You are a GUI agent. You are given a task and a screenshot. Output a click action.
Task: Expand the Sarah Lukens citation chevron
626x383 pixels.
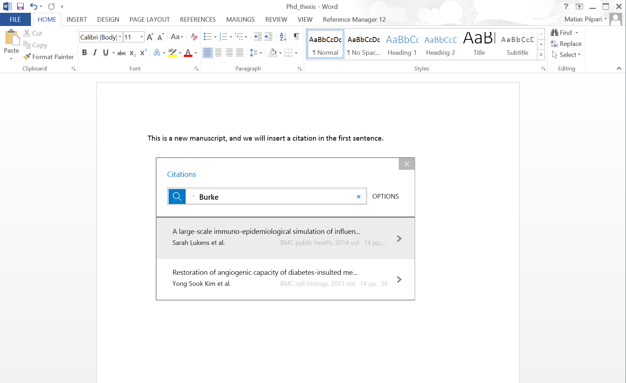tap(399, 238)
